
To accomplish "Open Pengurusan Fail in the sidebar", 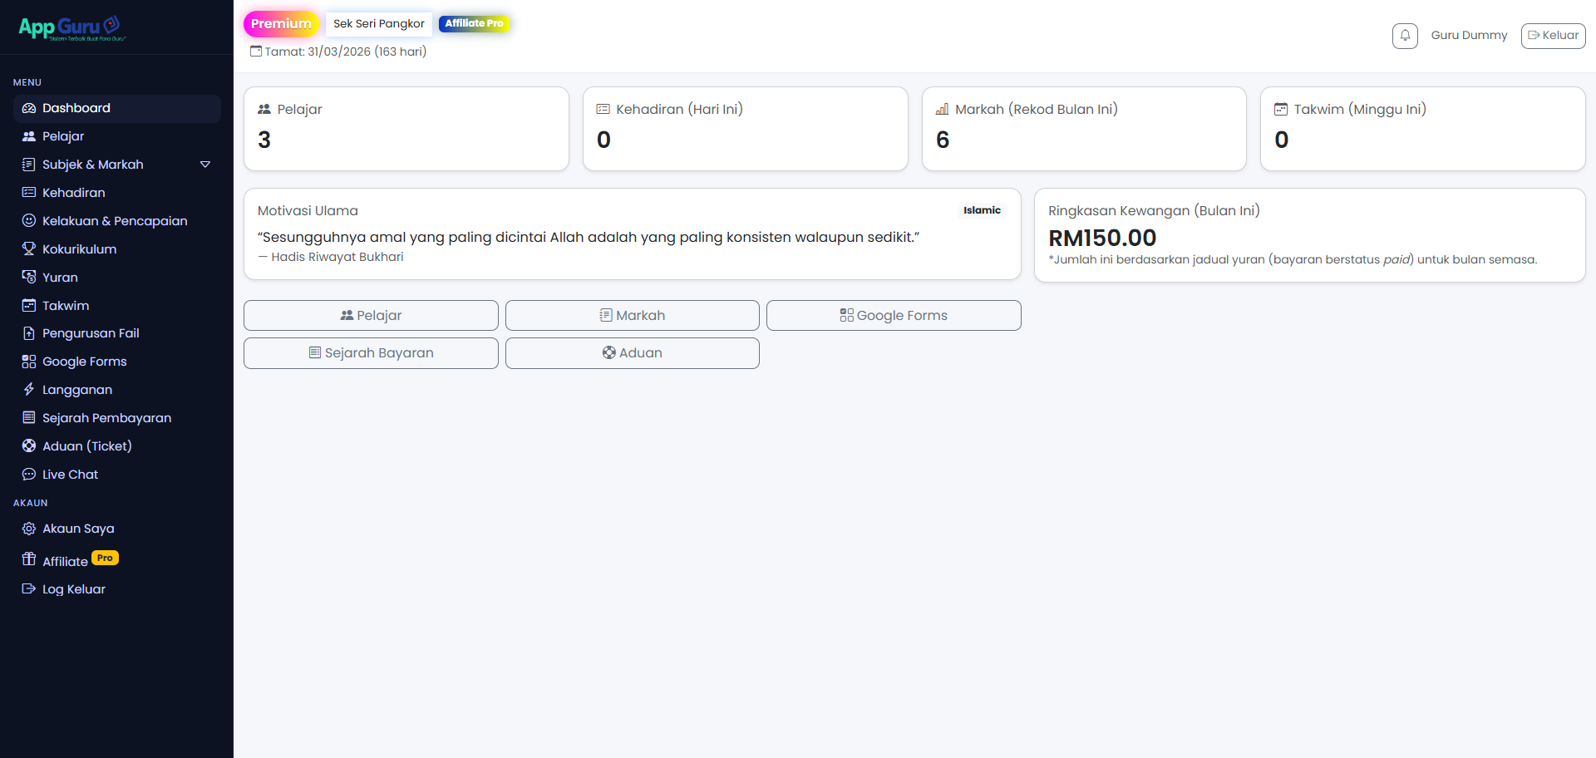I will pyautogui.click(x=91, y=333).
